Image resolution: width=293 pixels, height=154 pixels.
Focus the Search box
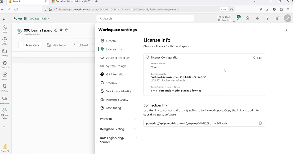click(x=145, y=18)
